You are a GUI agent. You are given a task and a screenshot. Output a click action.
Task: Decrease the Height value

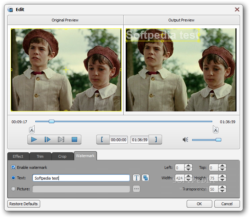pyautogui.click(x=222, y=180)
